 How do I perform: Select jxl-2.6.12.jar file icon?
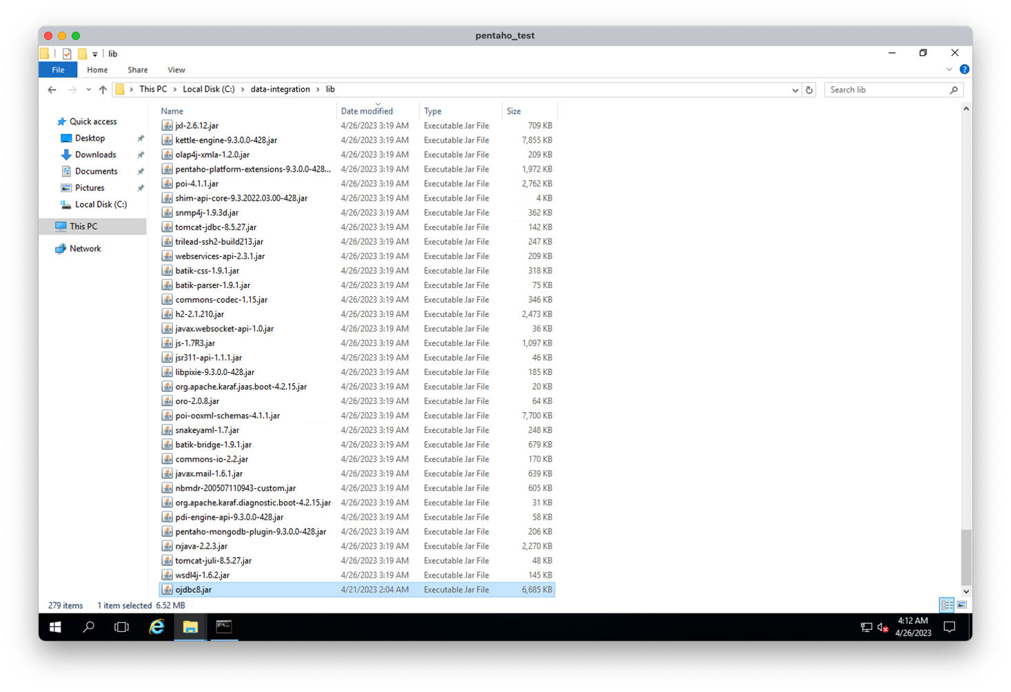click(167, 125)
